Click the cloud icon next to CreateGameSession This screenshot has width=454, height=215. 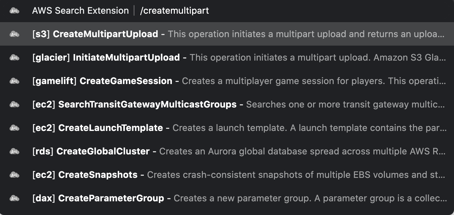click(14, 81)
